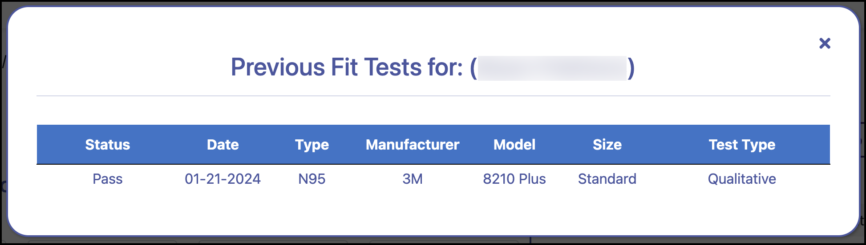866x245 pixels.
Task: Click the 01-21-2024 date cell
Action: pyautogui.click(x=223, y=179)
